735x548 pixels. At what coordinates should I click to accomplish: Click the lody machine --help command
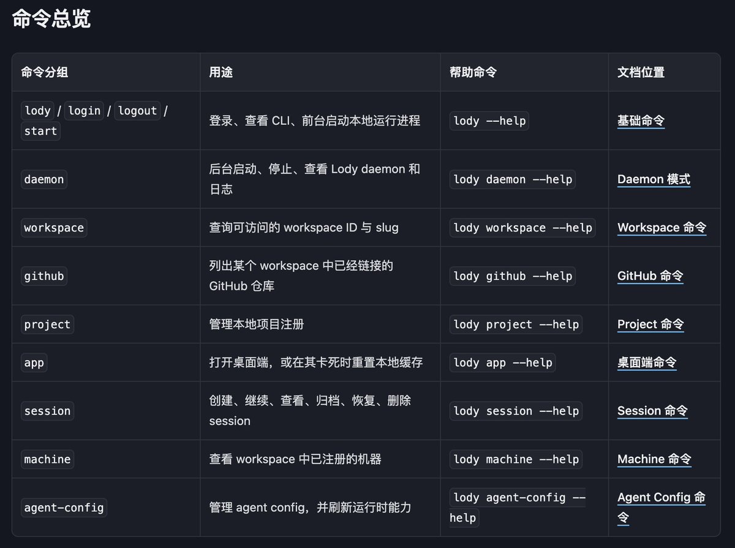[x=516, y=459]
